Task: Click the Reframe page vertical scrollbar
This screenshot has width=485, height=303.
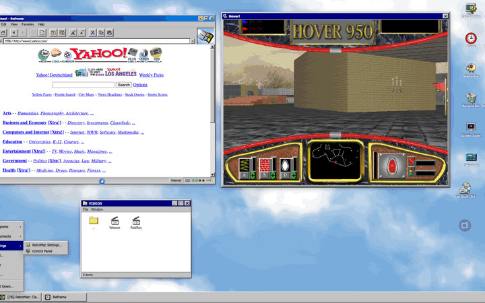Action: coord(212,110)
